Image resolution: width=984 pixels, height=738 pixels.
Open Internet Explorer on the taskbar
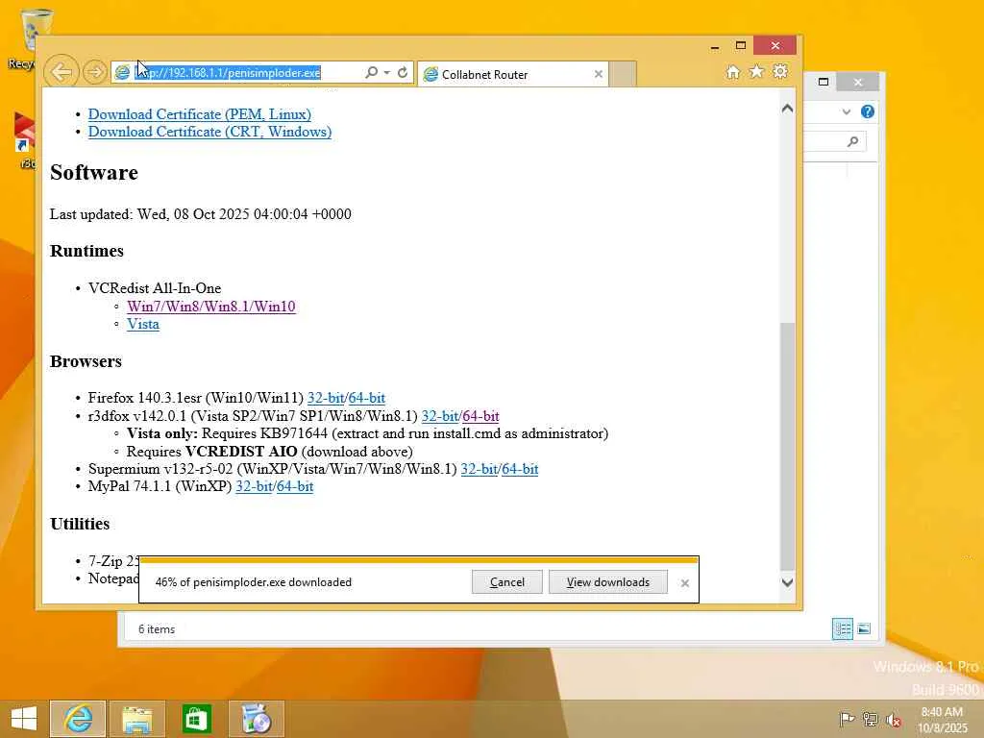point(79,719)
